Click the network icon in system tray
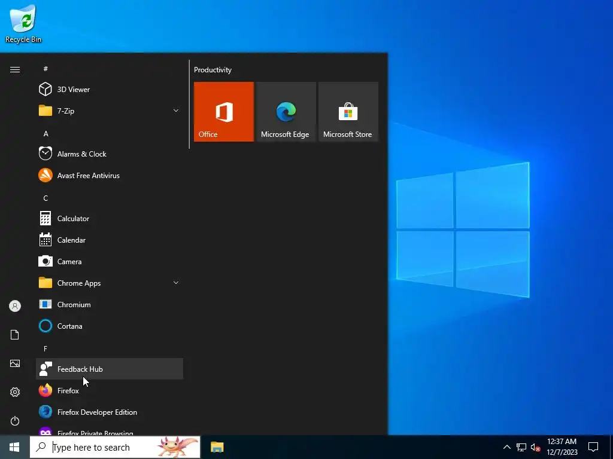Viewport: 613px width, 459px height. [x=521, y=447]
